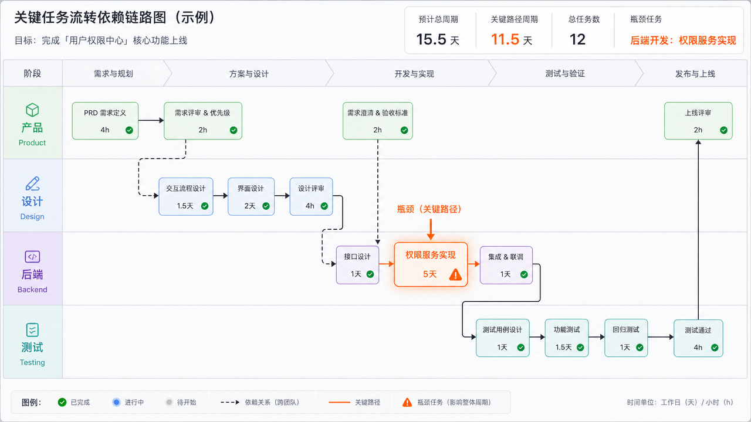The height and width of the screenshot is (422, 751).
Task: Click green check on 功能测试
Action: [580, 347]
